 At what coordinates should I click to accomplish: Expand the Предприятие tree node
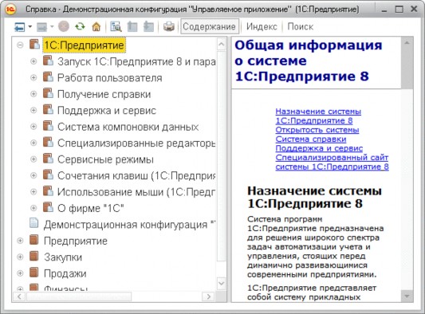tap(20, 241)
